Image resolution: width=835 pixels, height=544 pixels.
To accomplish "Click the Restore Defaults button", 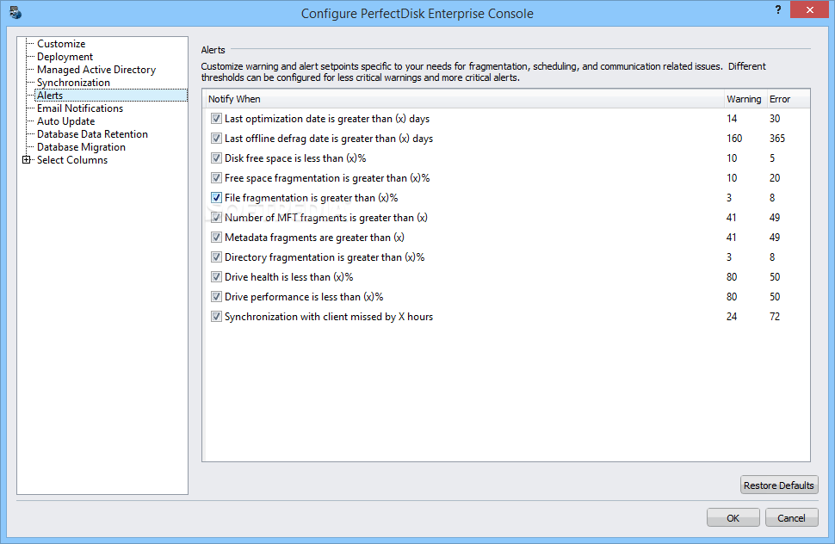I will pyautogui.click(x=778, y=485).
